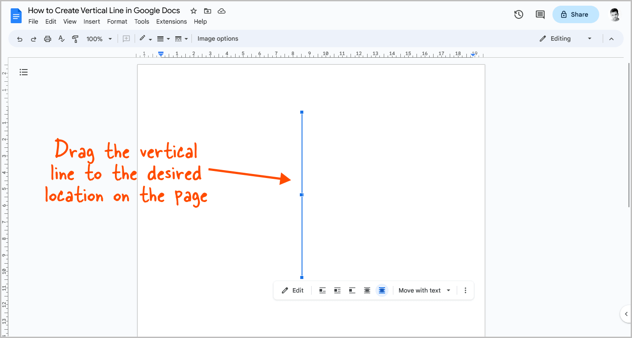
Task: Open the Insert menu
Action: click(92, 21)
